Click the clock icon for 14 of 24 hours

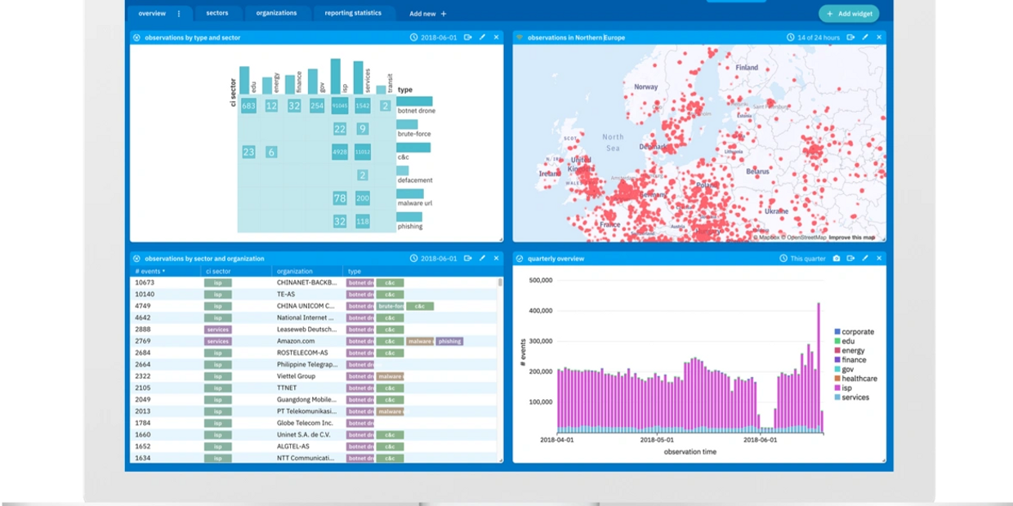pyautogui.click(x=790, y=38)
